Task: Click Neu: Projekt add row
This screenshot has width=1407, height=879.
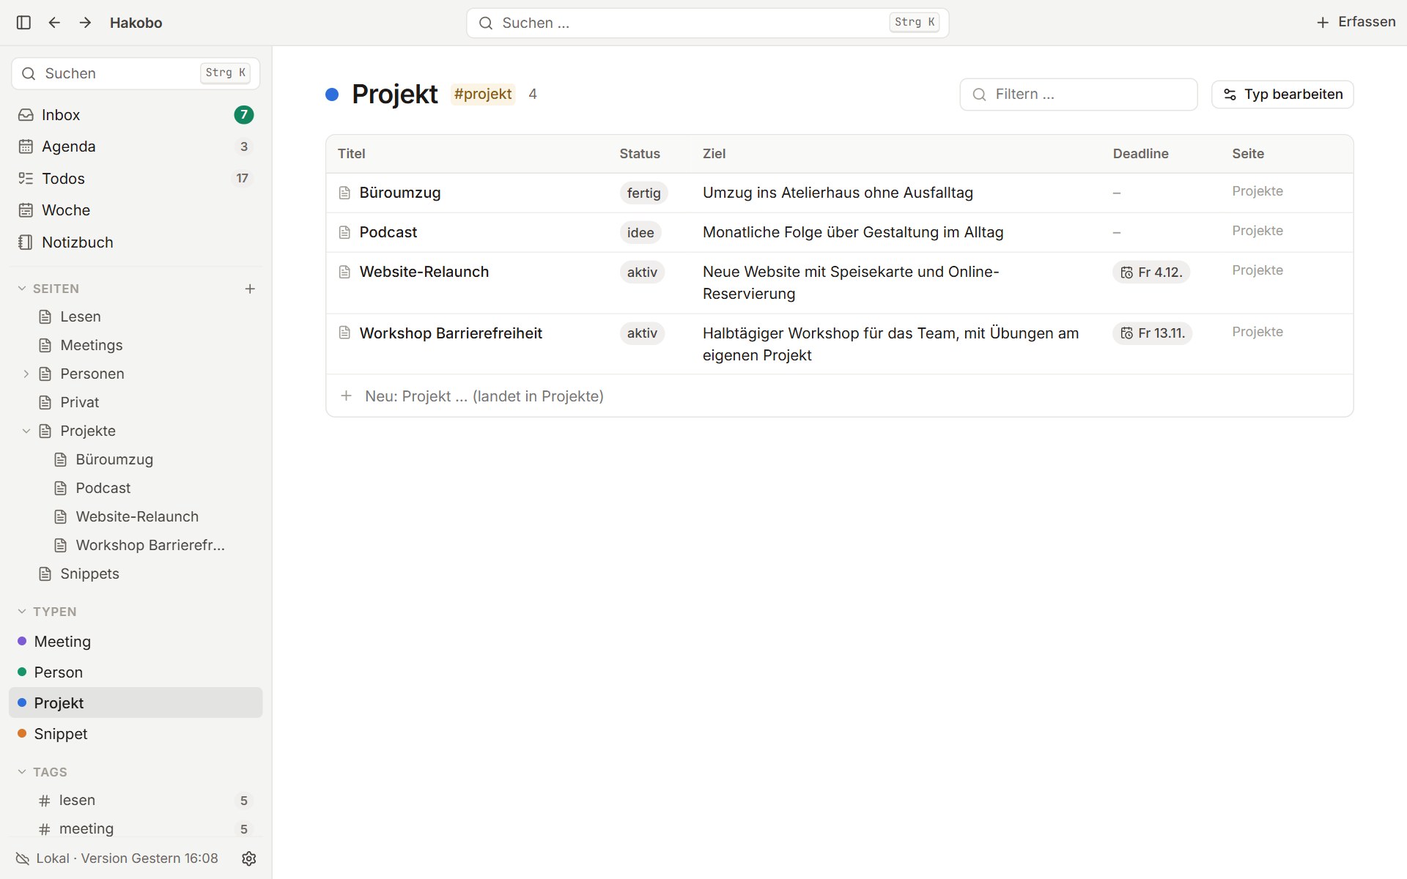Action: point(840,396)
